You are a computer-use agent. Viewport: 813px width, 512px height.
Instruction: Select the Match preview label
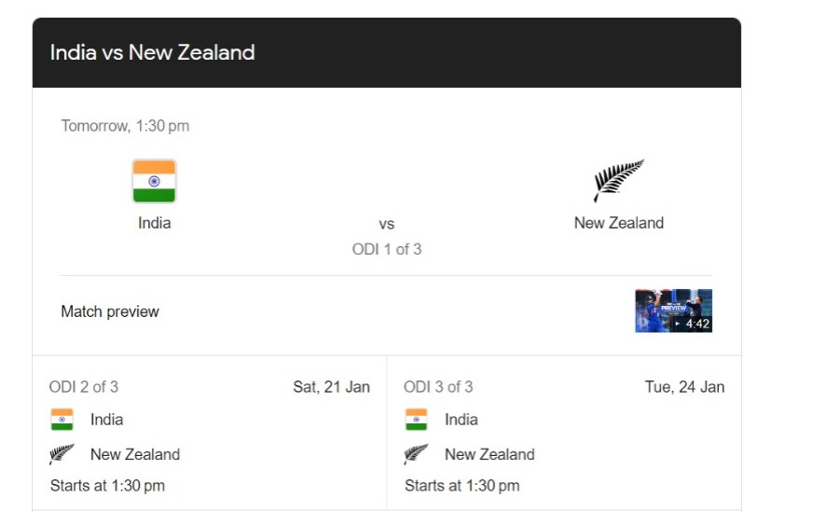(110, 311)
